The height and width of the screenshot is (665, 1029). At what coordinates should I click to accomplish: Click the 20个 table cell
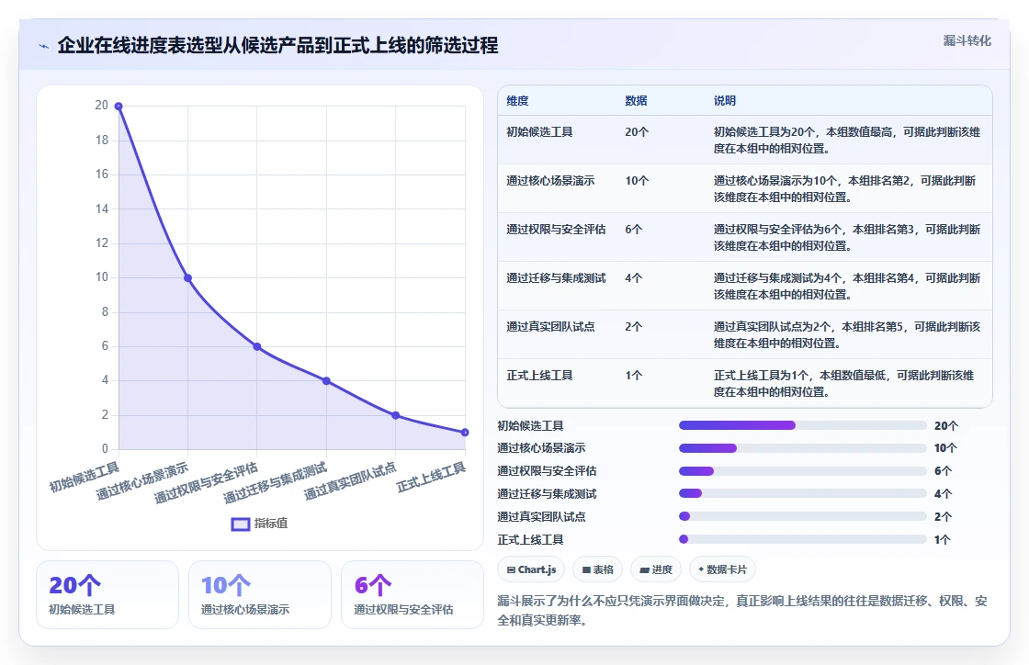coord(637,132)
